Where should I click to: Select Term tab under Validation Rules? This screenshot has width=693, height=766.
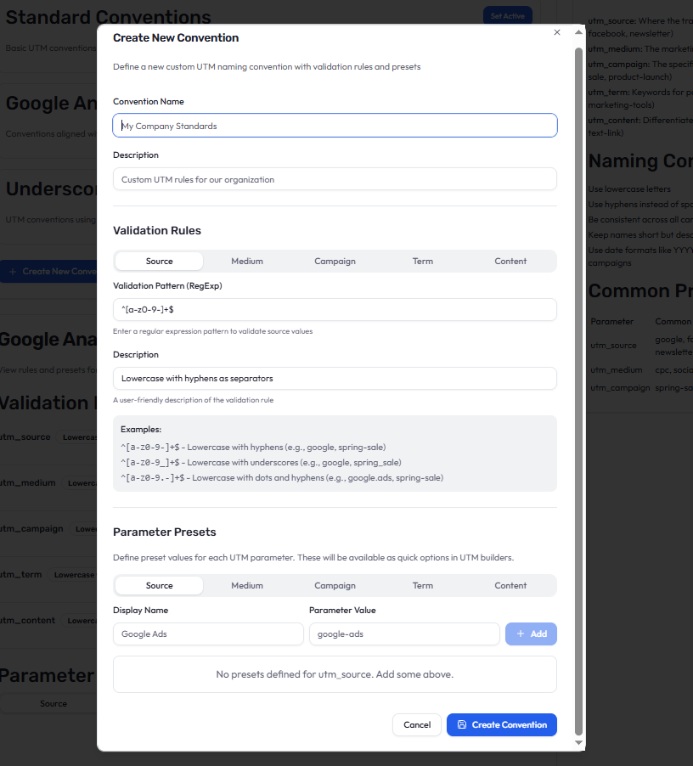[x=423, y=261]
